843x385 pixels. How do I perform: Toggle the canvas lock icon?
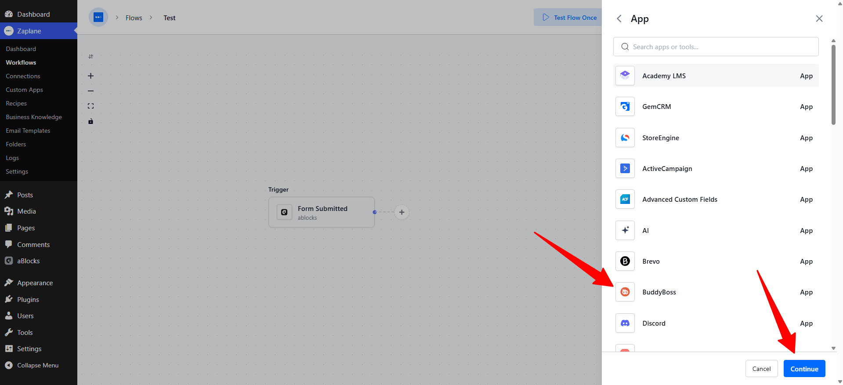[90, 121]
